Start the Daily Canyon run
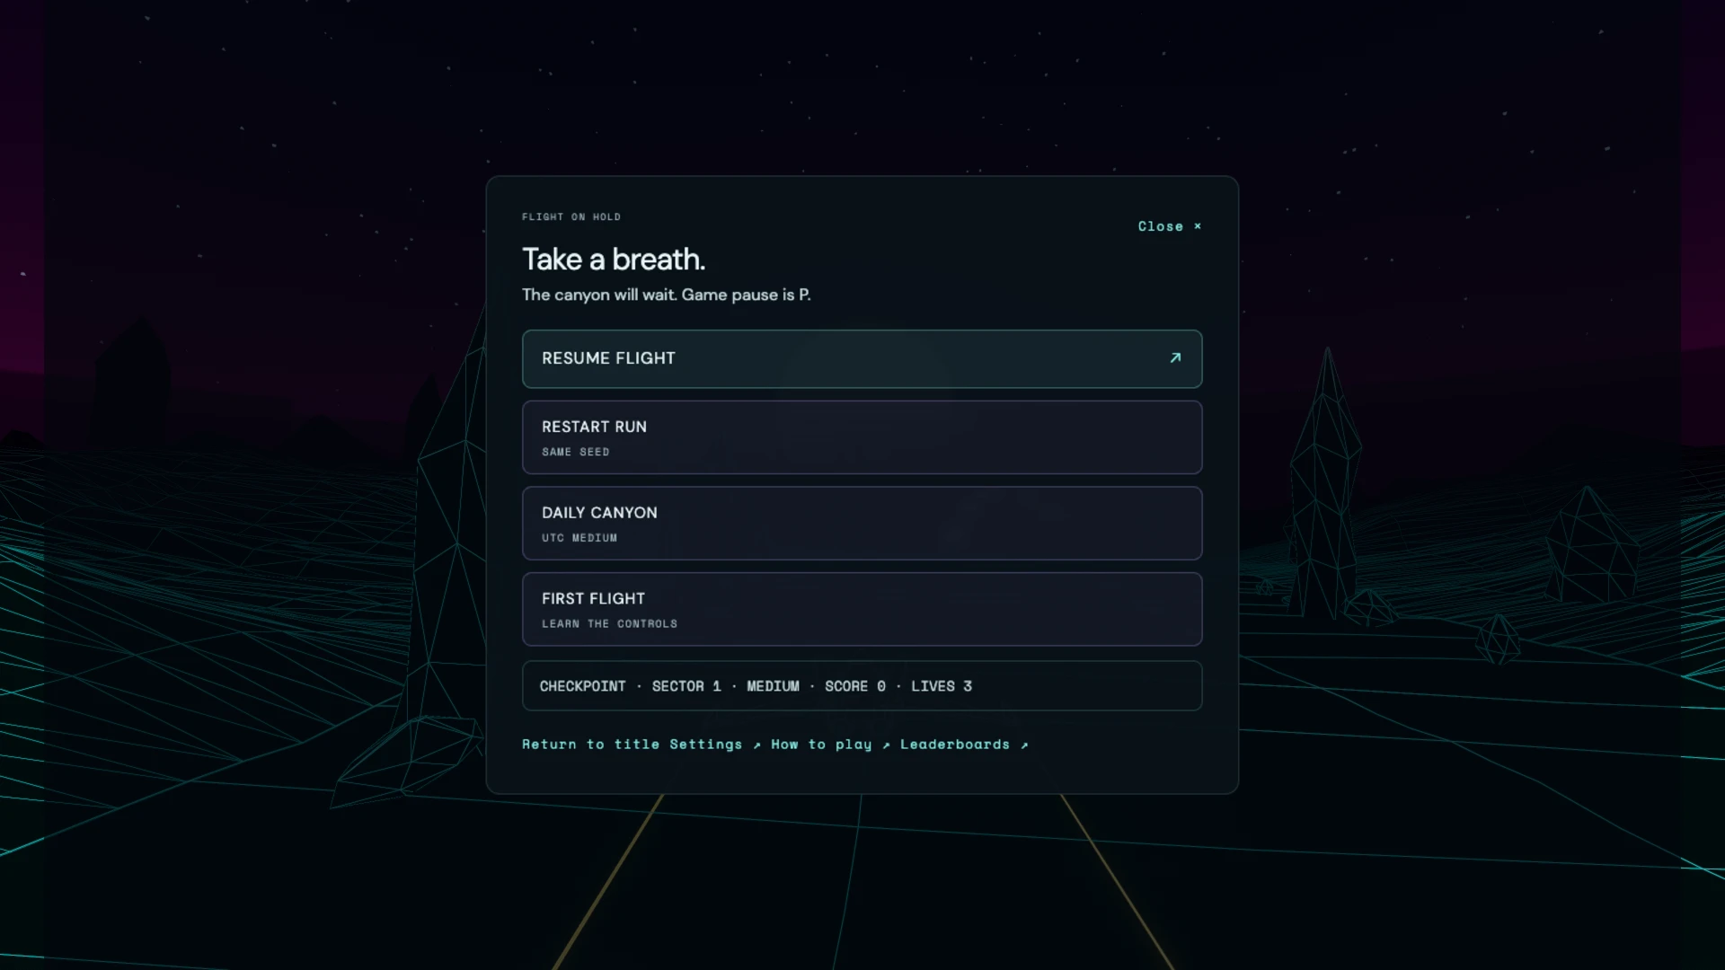 [x=862, y=524]
